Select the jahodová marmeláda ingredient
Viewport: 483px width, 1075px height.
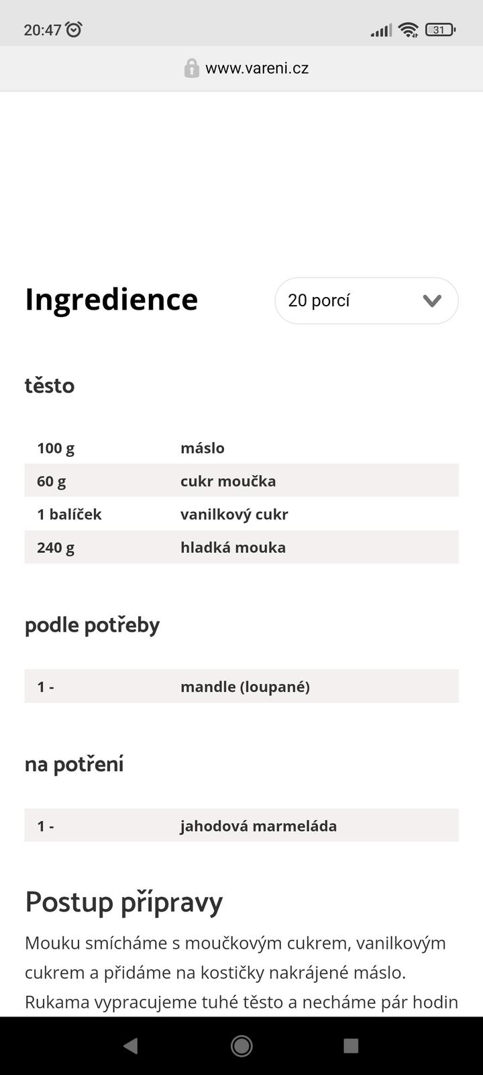click(x=258, y=826)
